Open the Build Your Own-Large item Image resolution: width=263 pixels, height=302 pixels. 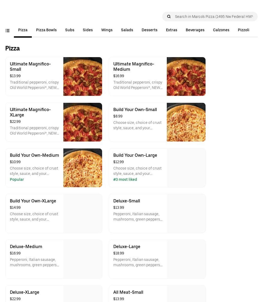coord(135,155)
